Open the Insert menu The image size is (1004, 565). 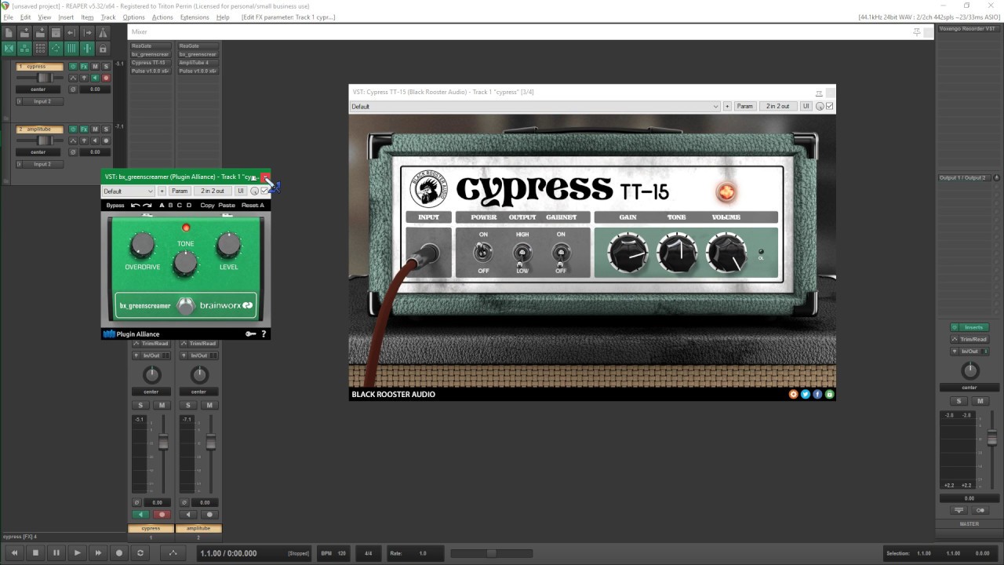pyautogui.click(x=66, y=17)
